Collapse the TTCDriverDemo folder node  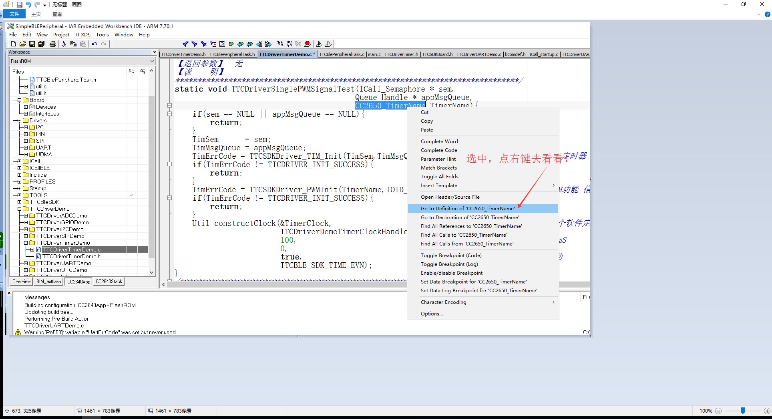19,209
